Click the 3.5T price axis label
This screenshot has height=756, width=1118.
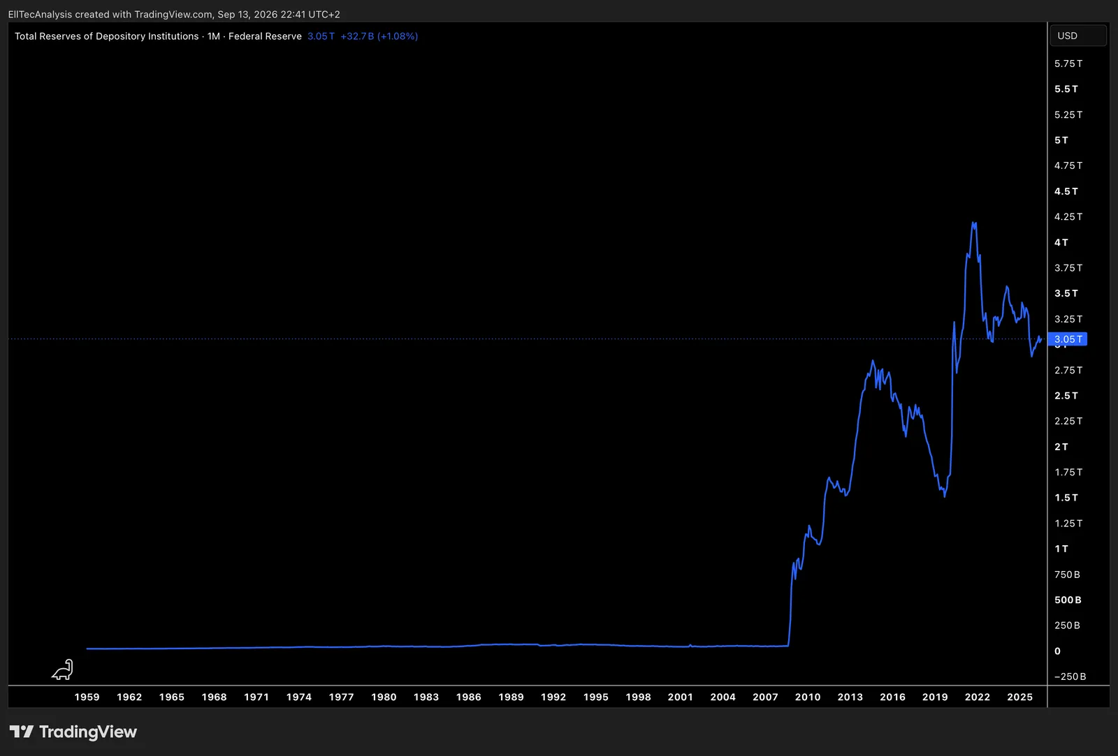pos(1066,294)
